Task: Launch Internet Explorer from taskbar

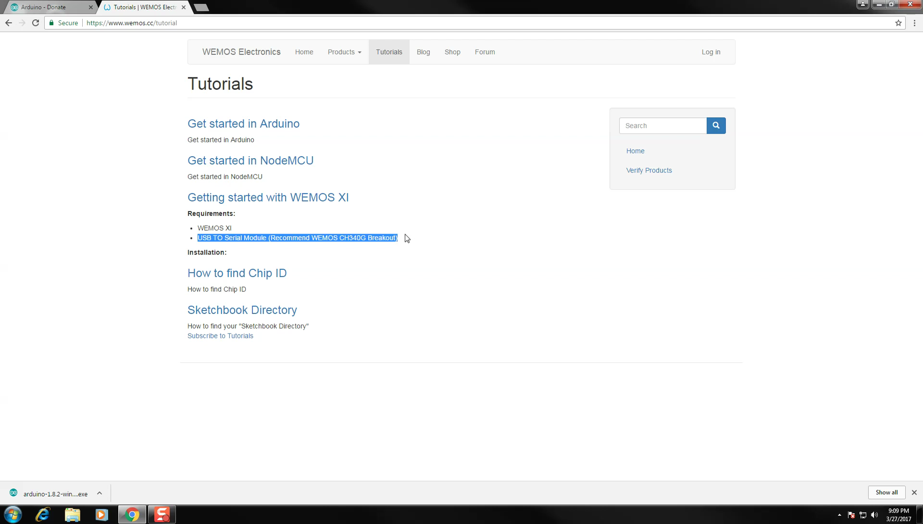Action: 43,514
